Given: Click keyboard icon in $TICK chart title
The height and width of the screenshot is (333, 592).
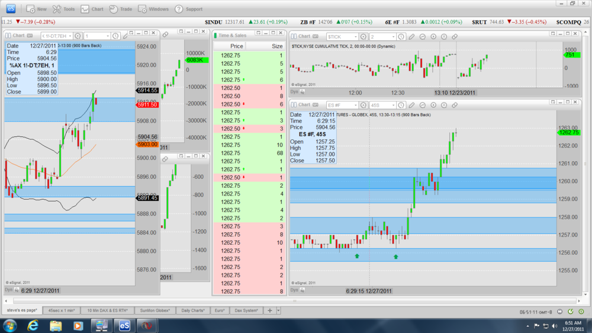Looking at the screenshot, I should point(316,36).
